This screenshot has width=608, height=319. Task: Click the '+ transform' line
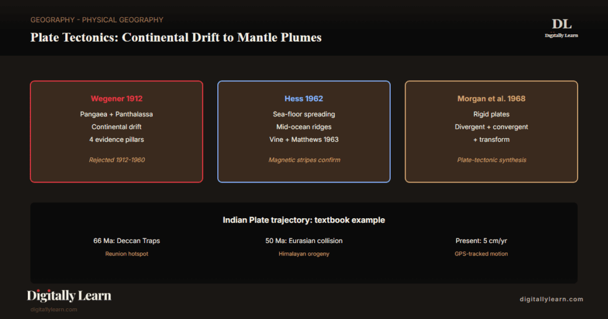click(491, 139)
